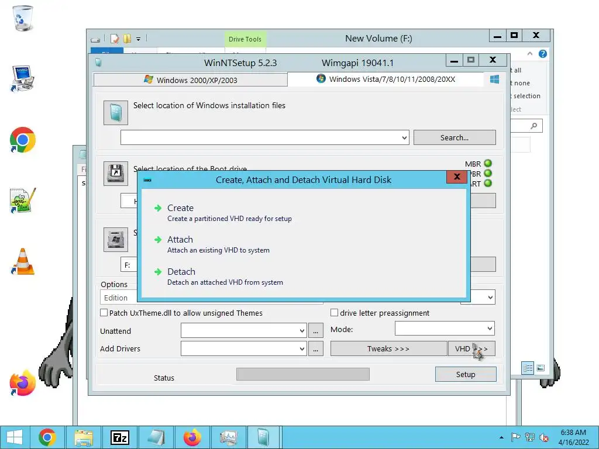
Task: Open the Notepad++ desktop shortcut
Action: tap(23, 200)
